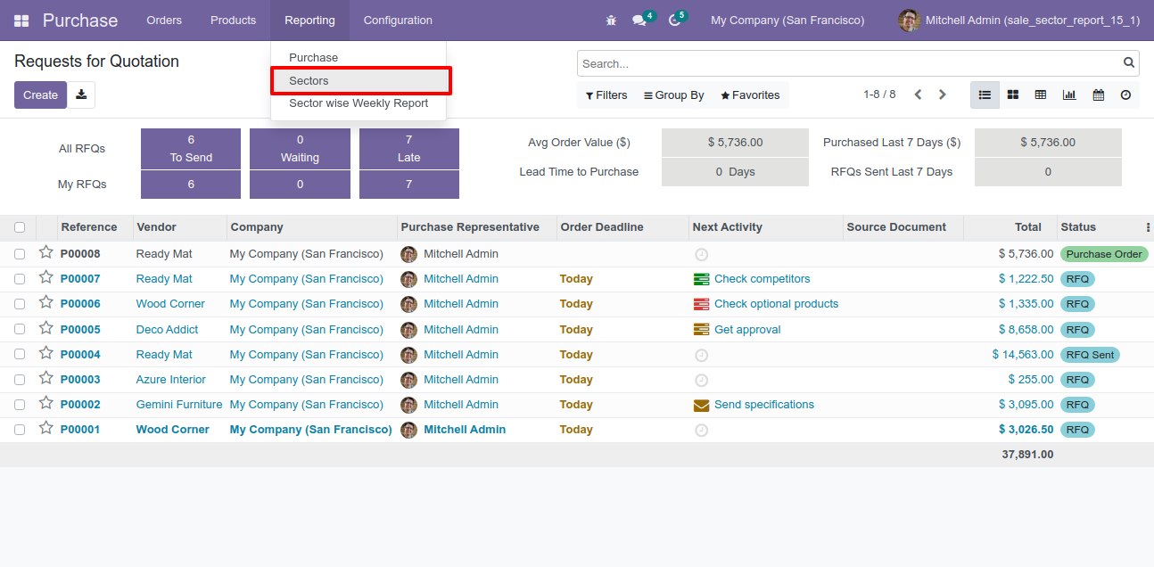Choose Purchase in Reporting menu
This screenshot has height=567, width=1154.
(x=359, y=57)
